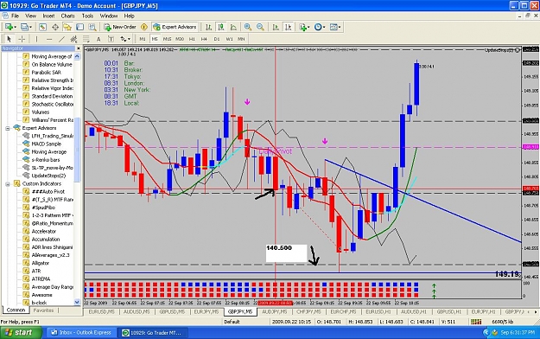Open the Insert menu
This screenshot has width=540, height=339.
48,16
